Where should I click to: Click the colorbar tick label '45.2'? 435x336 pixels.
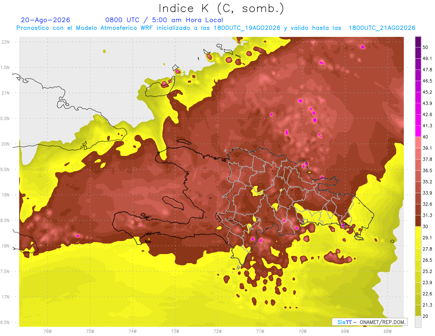coord(427,92)
